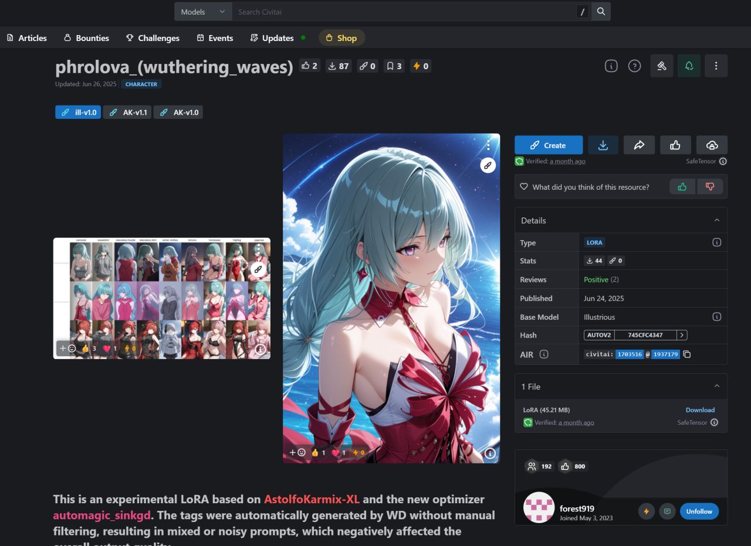Screen dimensions: 751x546
Task: Copy the AIR identifier
Action: (687, 354)
